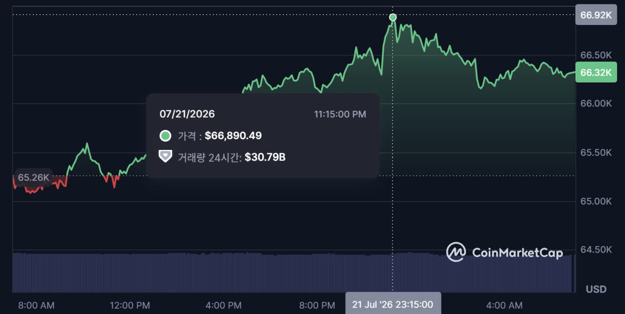The height and width of the screenshot is (314, 625).
Task: Click the 12:00 PM axis label
Action: tap(130, 306)
